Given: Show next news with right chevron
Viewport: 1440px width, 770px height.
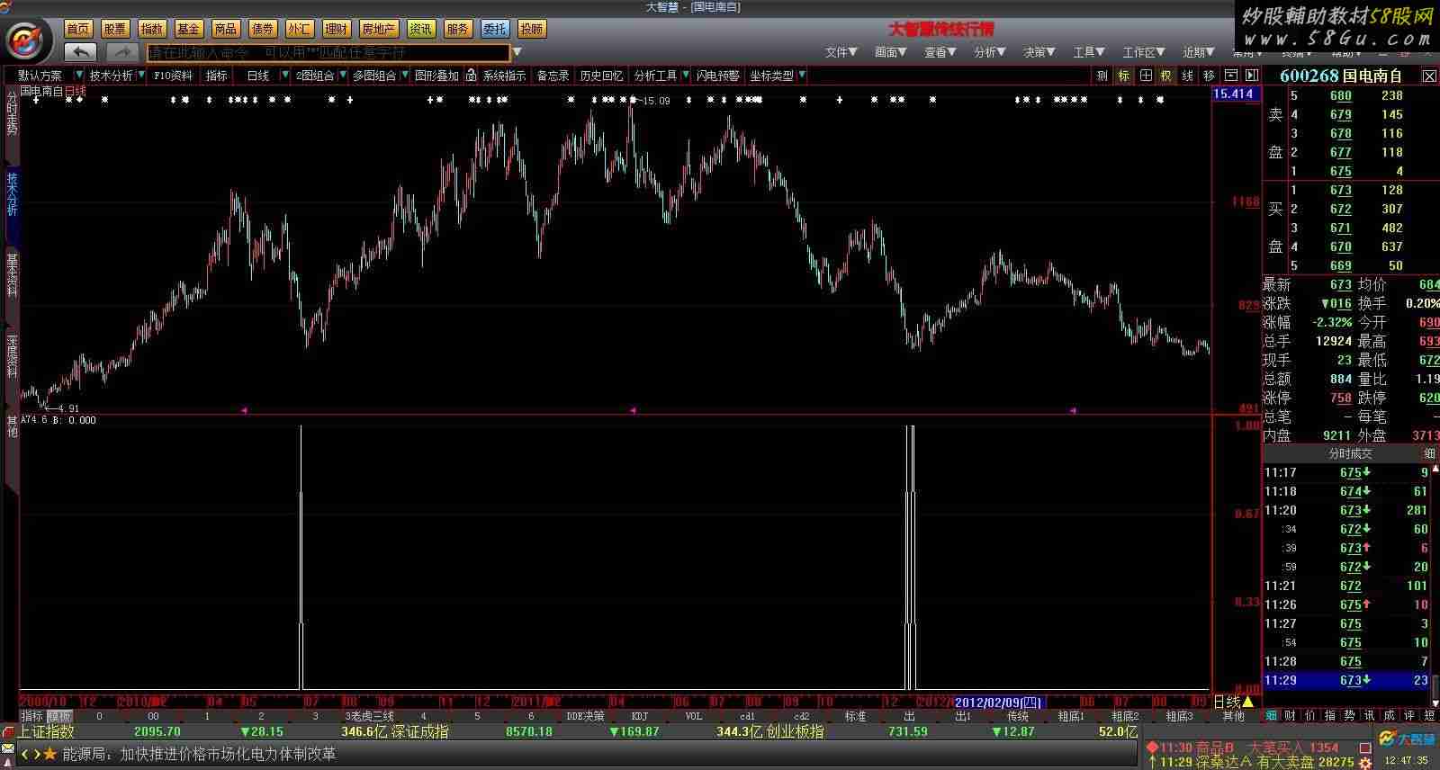Looking at the screenshot, I should (x=36, y=753).
